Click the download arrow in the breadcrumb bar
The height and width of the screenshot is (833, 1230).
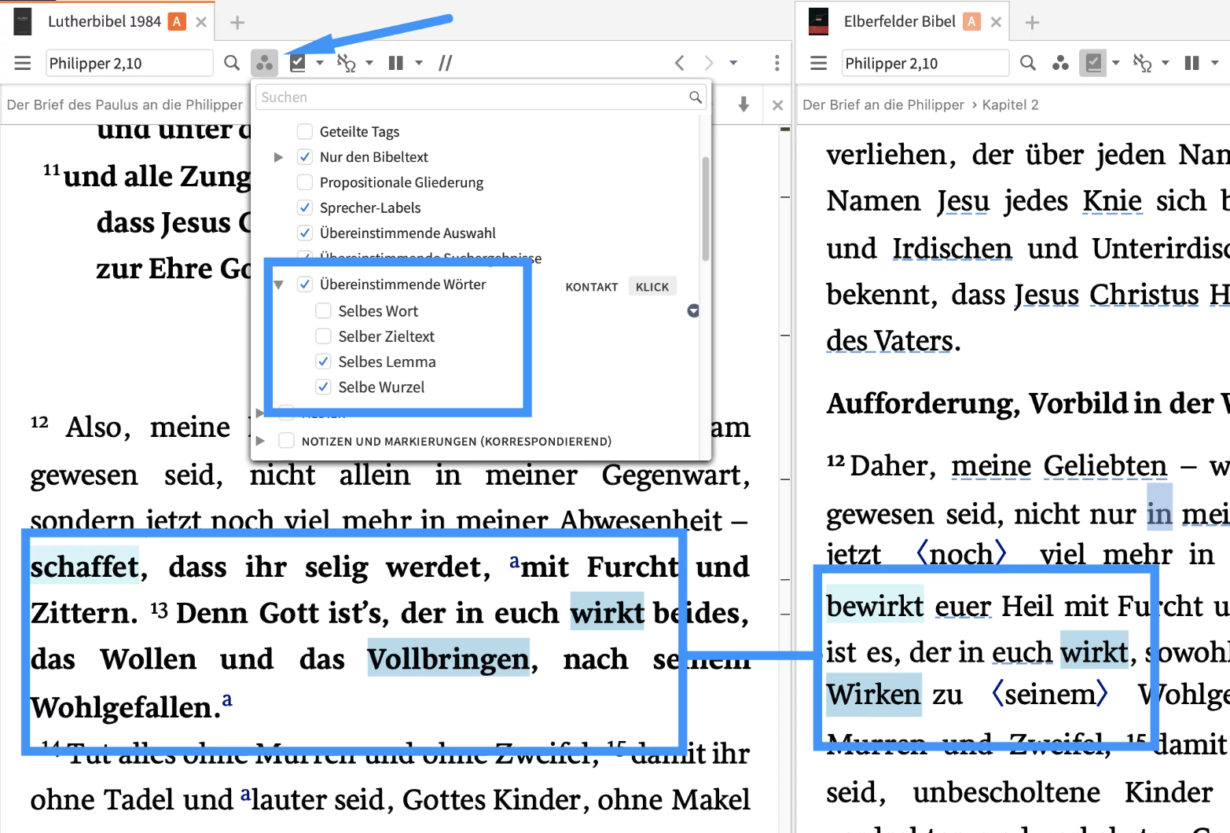(744, 105)
